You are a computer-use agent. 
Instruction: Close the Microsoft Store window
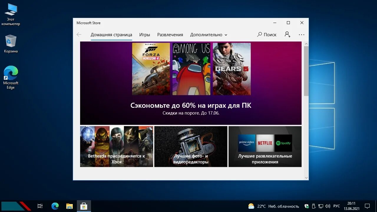point(302,23)
